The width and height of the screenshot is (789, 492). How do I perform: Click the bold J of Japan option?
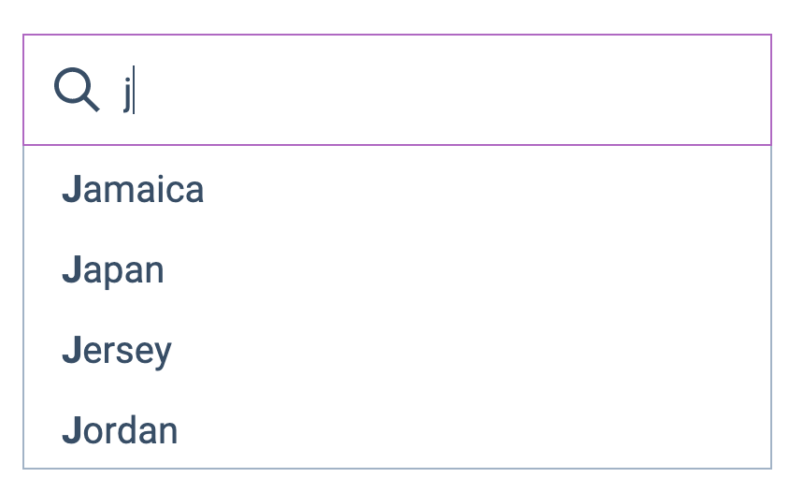tap(72, 270)
